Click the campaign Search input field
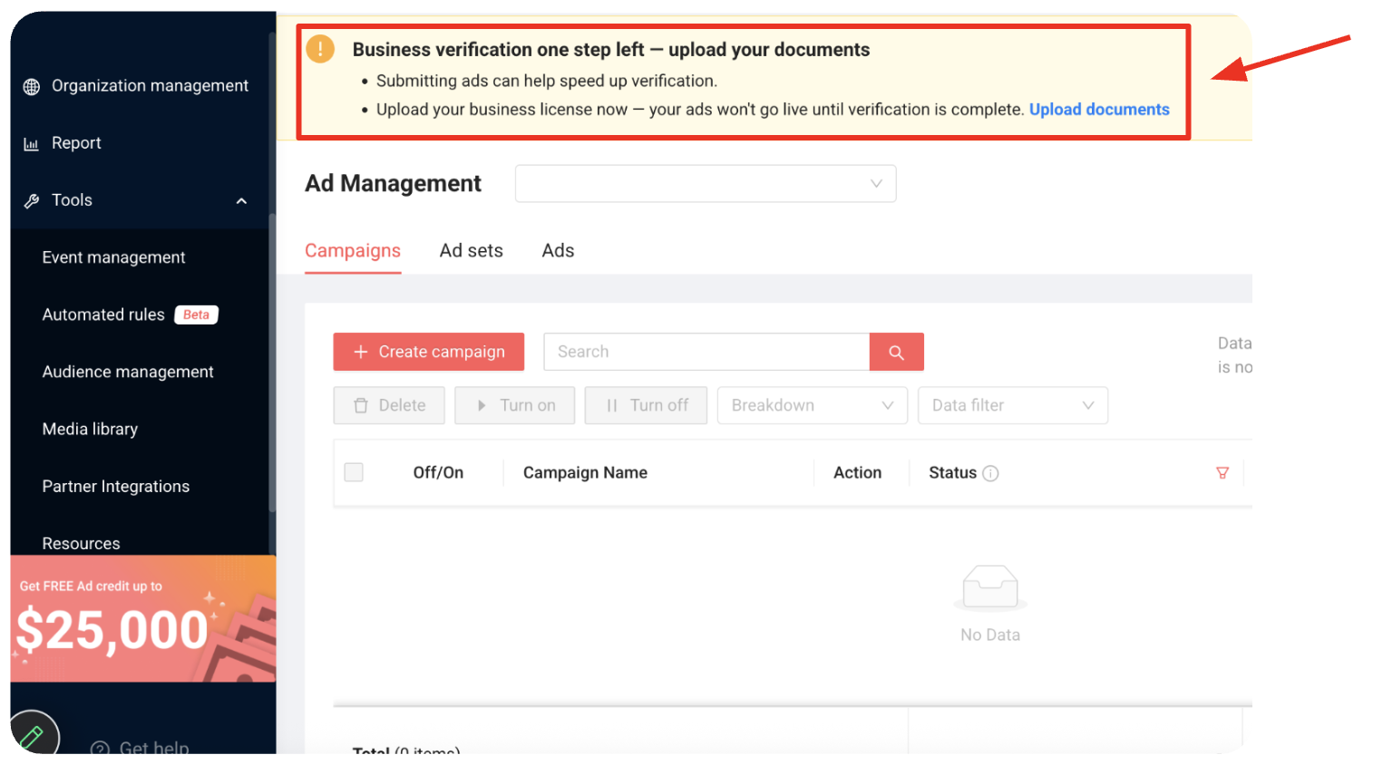 click(706, 352)
